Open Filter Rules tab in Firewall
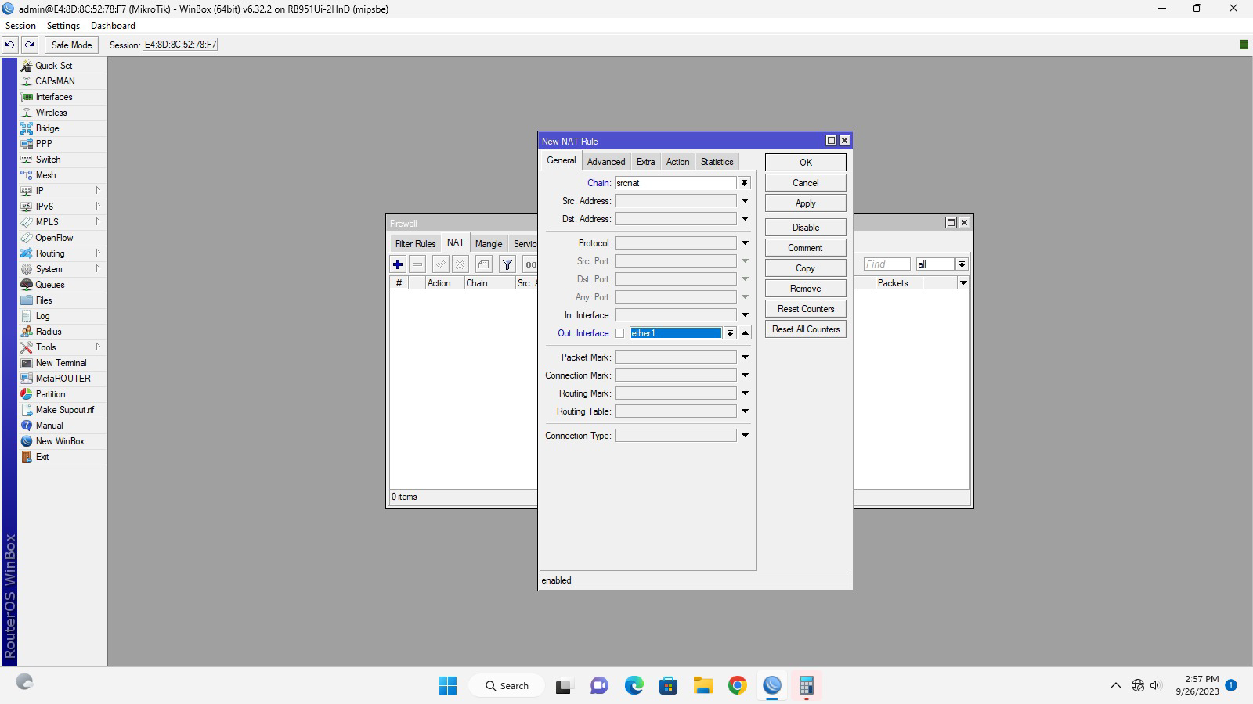Screen dimensions: 1253x704 415,244
